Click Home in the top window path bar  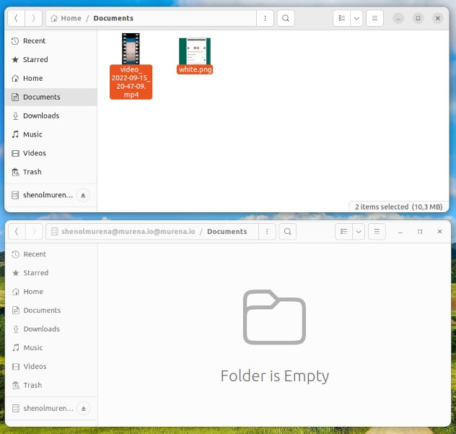click(66, 18)
